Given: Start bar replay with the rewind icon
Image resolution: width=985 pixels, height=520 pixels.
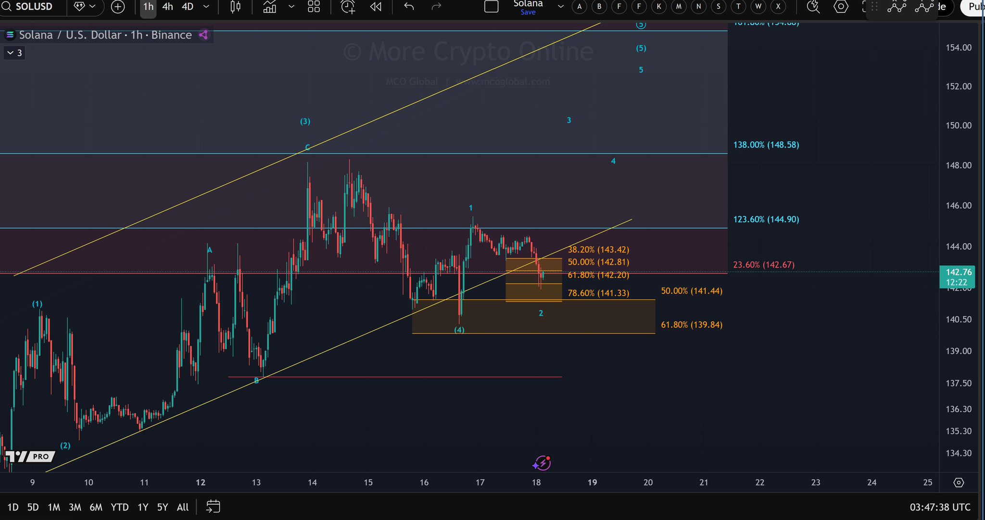Looking at the screenshot, I should coord(376,7).
